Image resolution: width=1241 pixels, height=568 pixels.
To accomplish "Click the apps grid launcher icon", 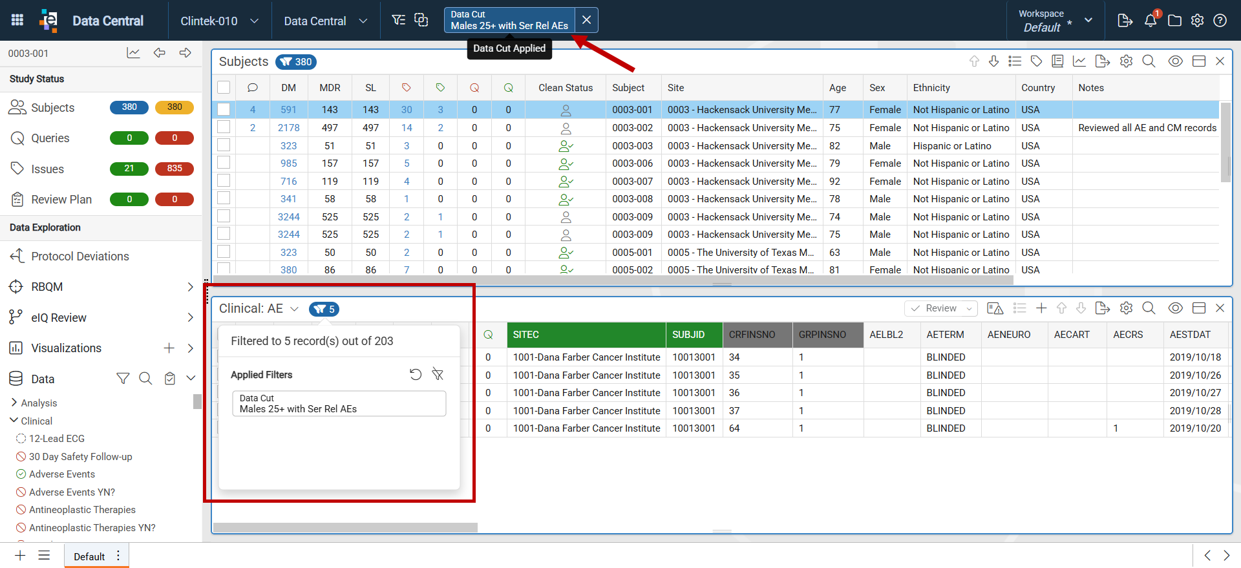I will click(17, 20).
